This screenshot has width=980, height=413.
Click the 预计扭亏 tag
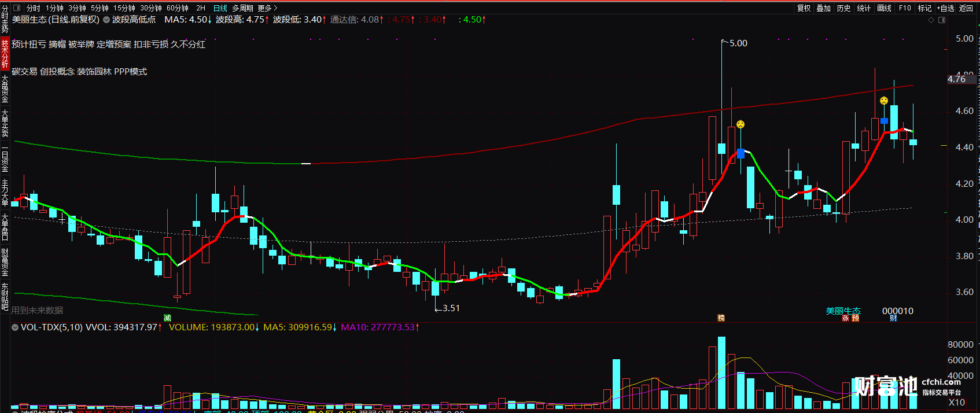point(29,44)
